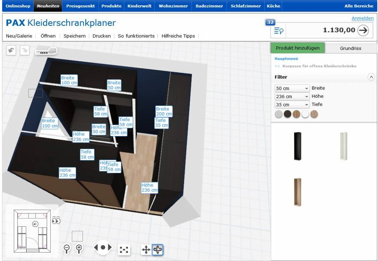Switch to the Produkt hinzufügen tab

[x=298, y=48]
